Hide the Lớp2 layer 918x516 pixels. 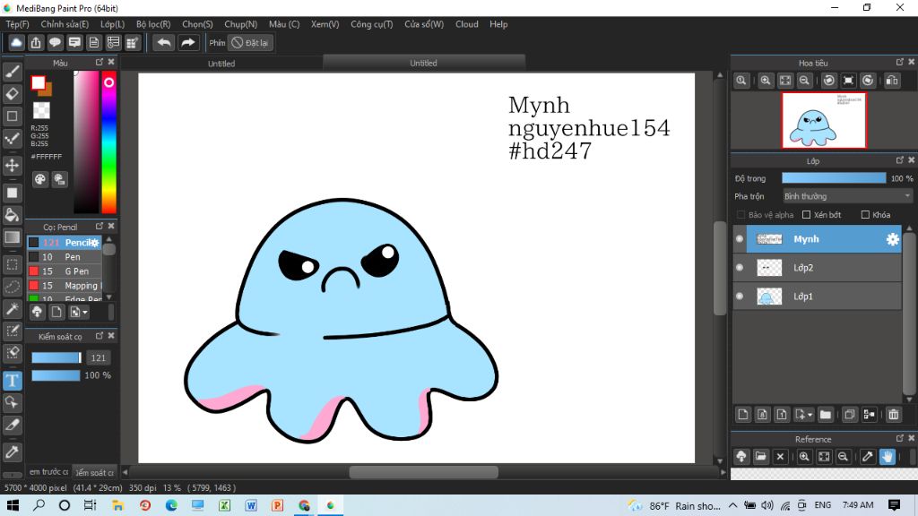tap(740, 267)
